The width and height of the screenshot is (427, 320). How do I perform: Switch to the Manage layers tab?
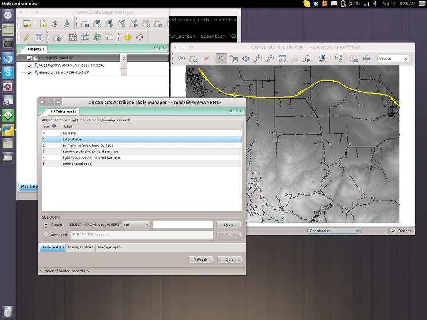110,248
